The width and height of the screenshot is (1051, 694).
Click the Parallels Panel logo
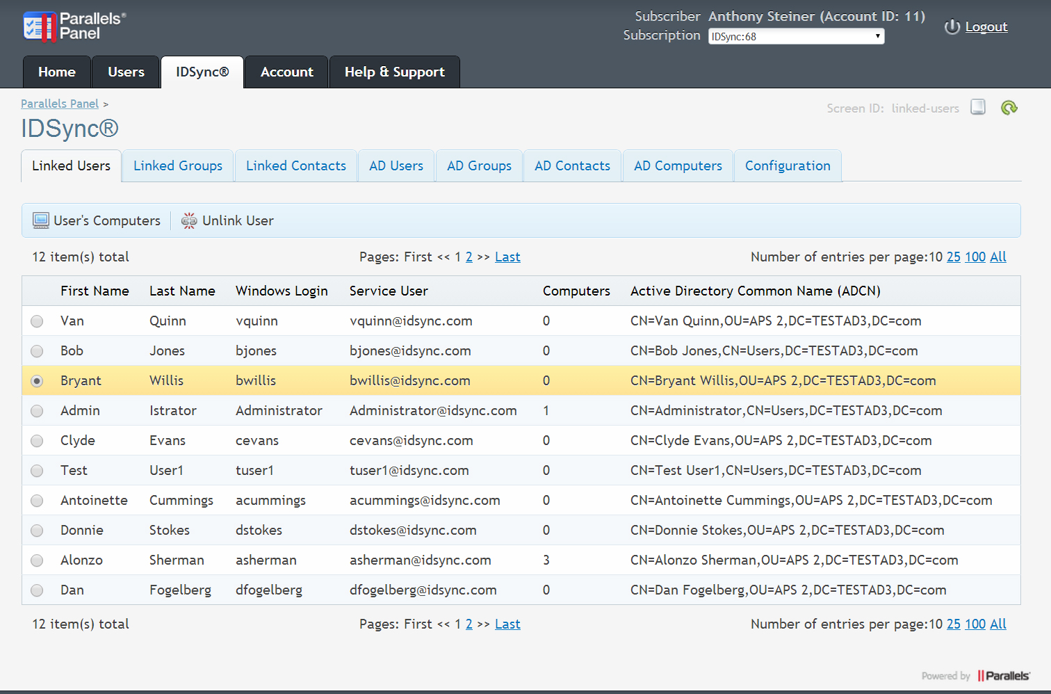tap(74, 26)
